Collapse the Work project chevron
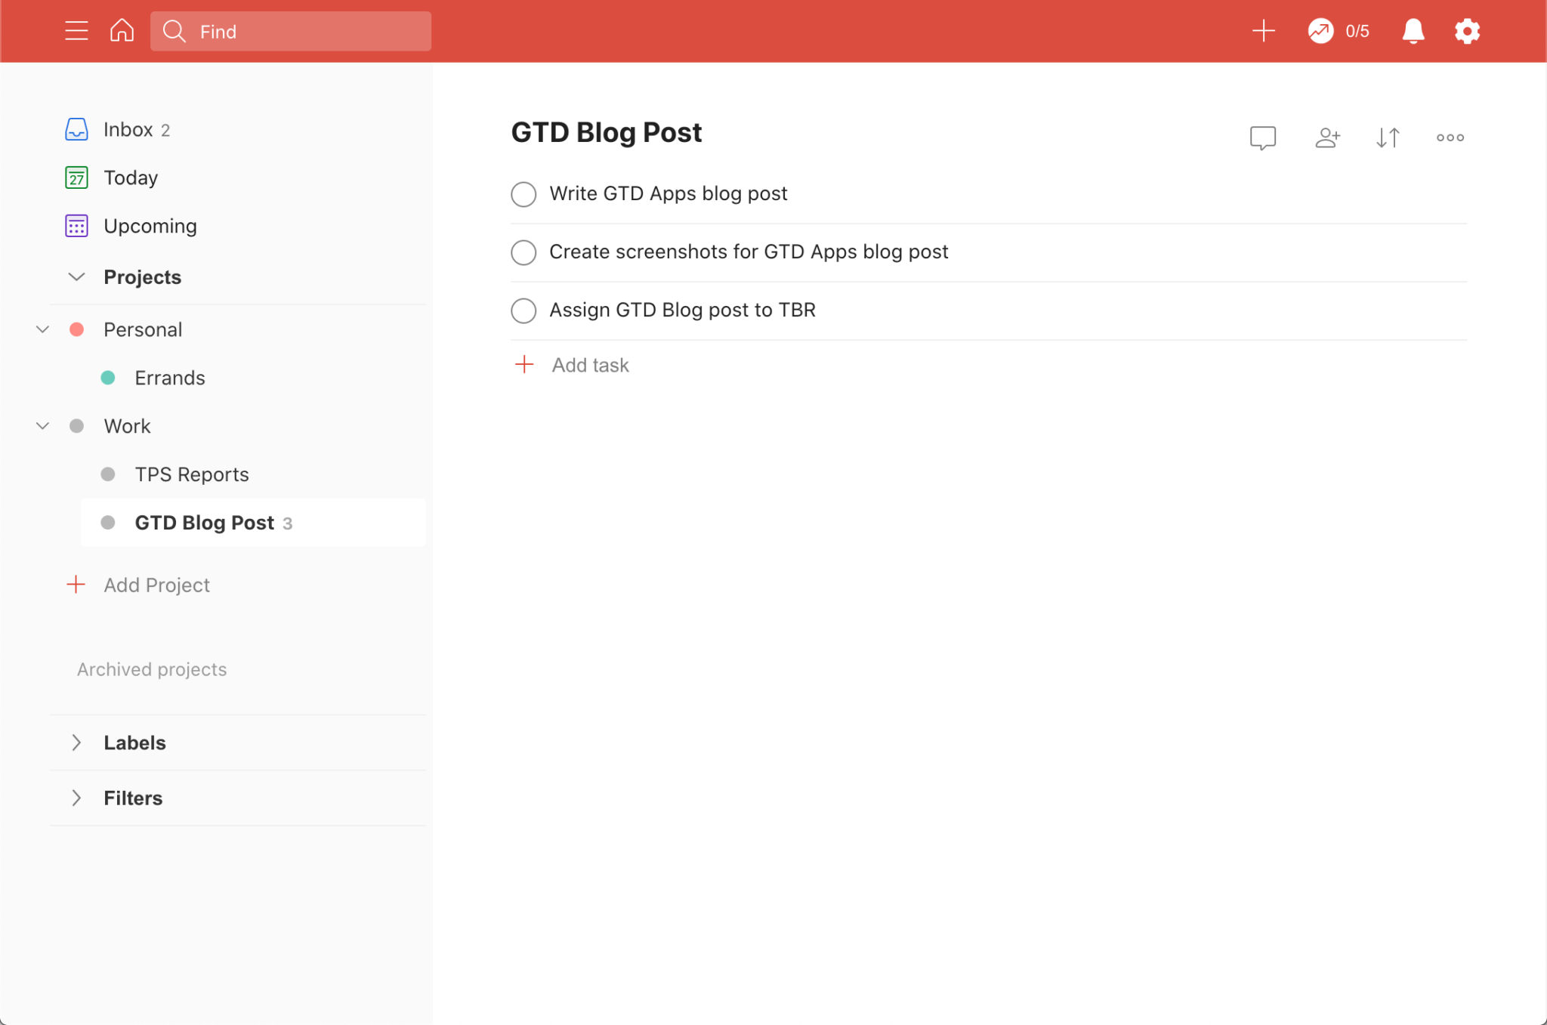This screenshot has width=1547, height=1025. tap(43, 426)
